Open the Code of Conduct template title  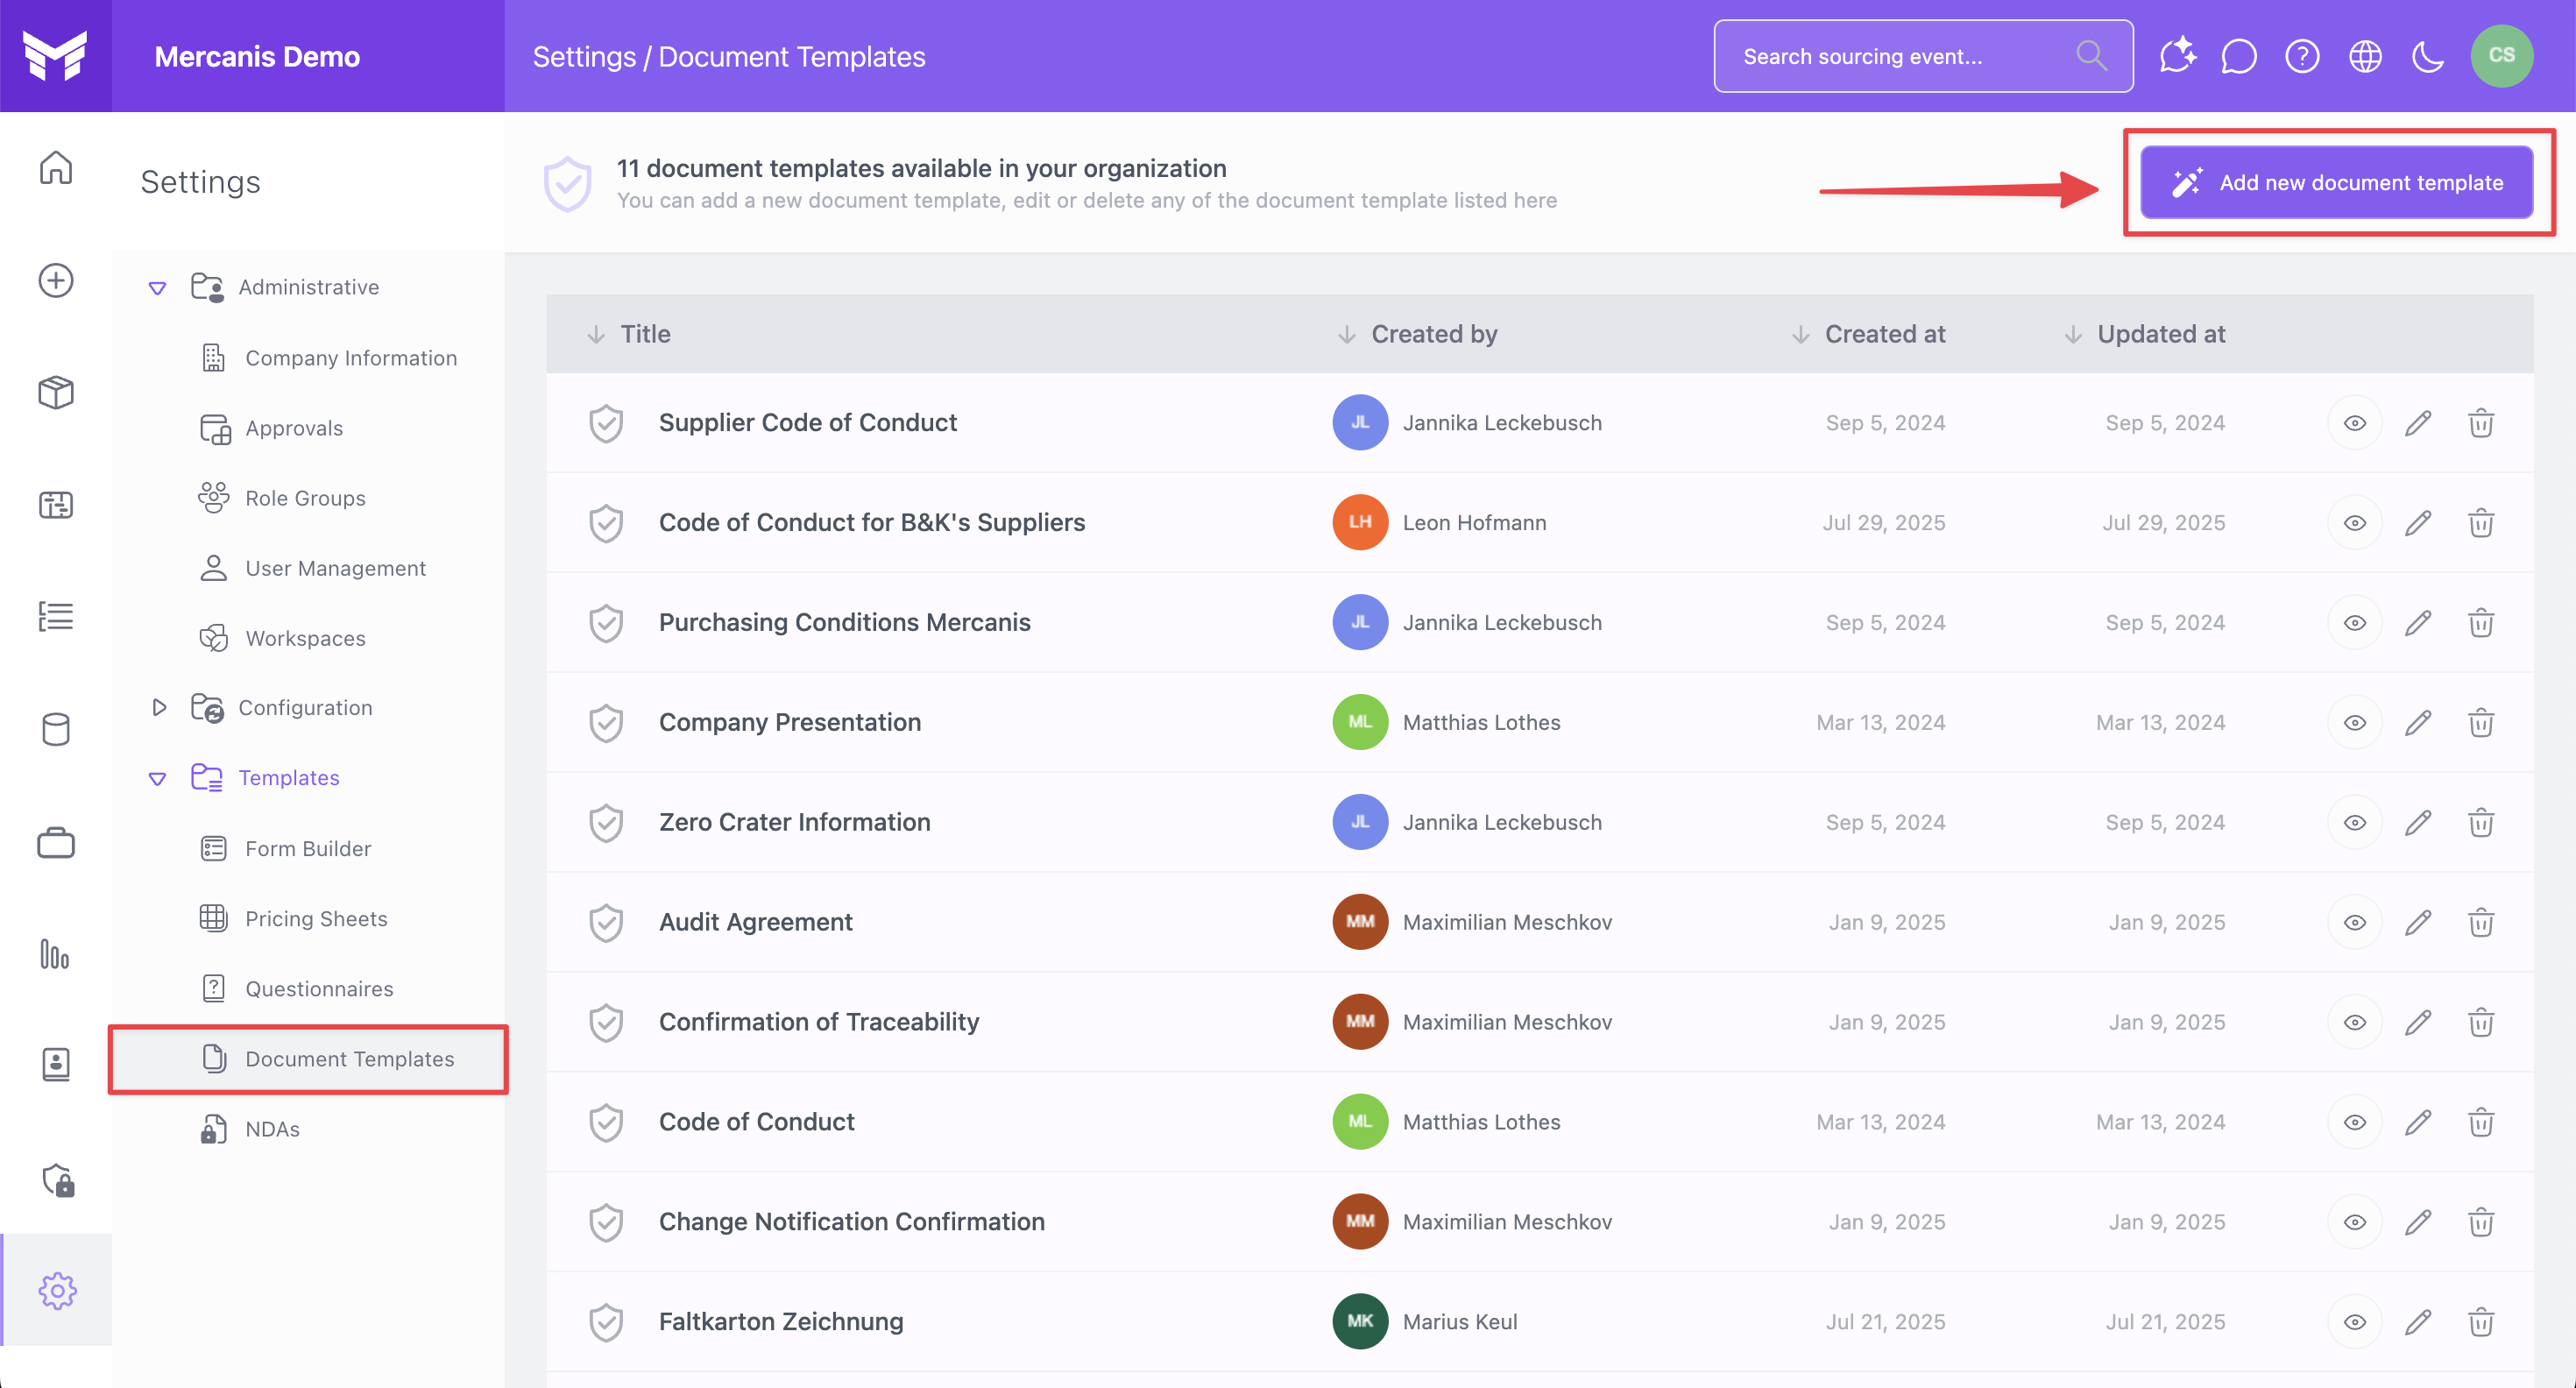click(757, 1122)
